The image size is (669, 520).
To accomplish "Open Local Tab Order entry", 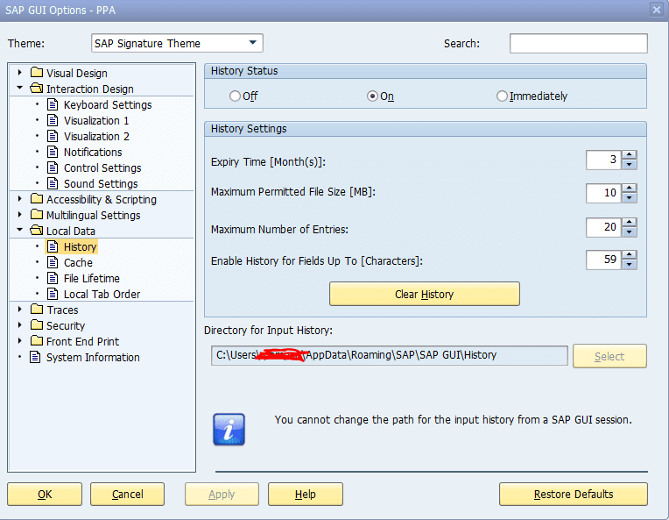I will click(102, 295).
